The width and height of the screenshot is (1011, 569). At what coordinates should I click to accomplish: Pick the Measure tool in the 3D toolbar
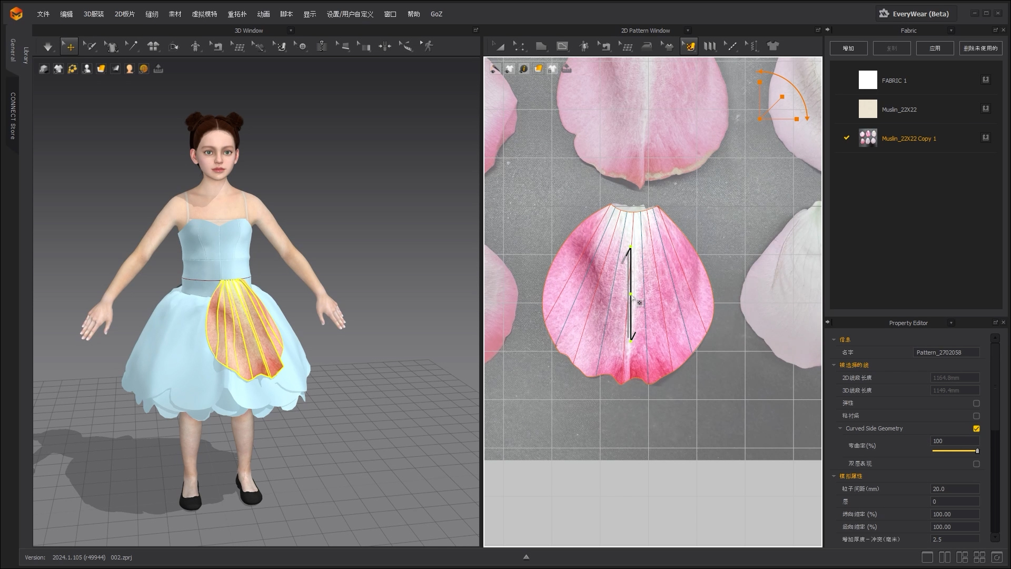405,46
